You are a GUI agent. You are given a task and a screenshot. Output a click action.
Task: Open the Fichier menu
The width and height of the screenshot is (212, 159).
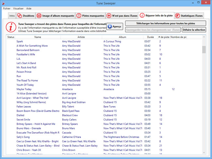(7, 8)
